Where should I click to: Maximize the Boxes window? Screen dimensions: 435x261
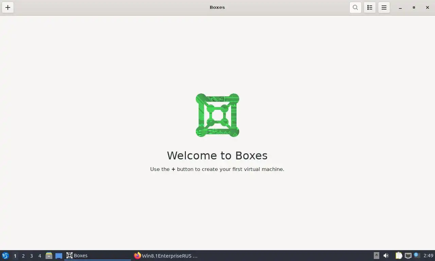point(414,7)
